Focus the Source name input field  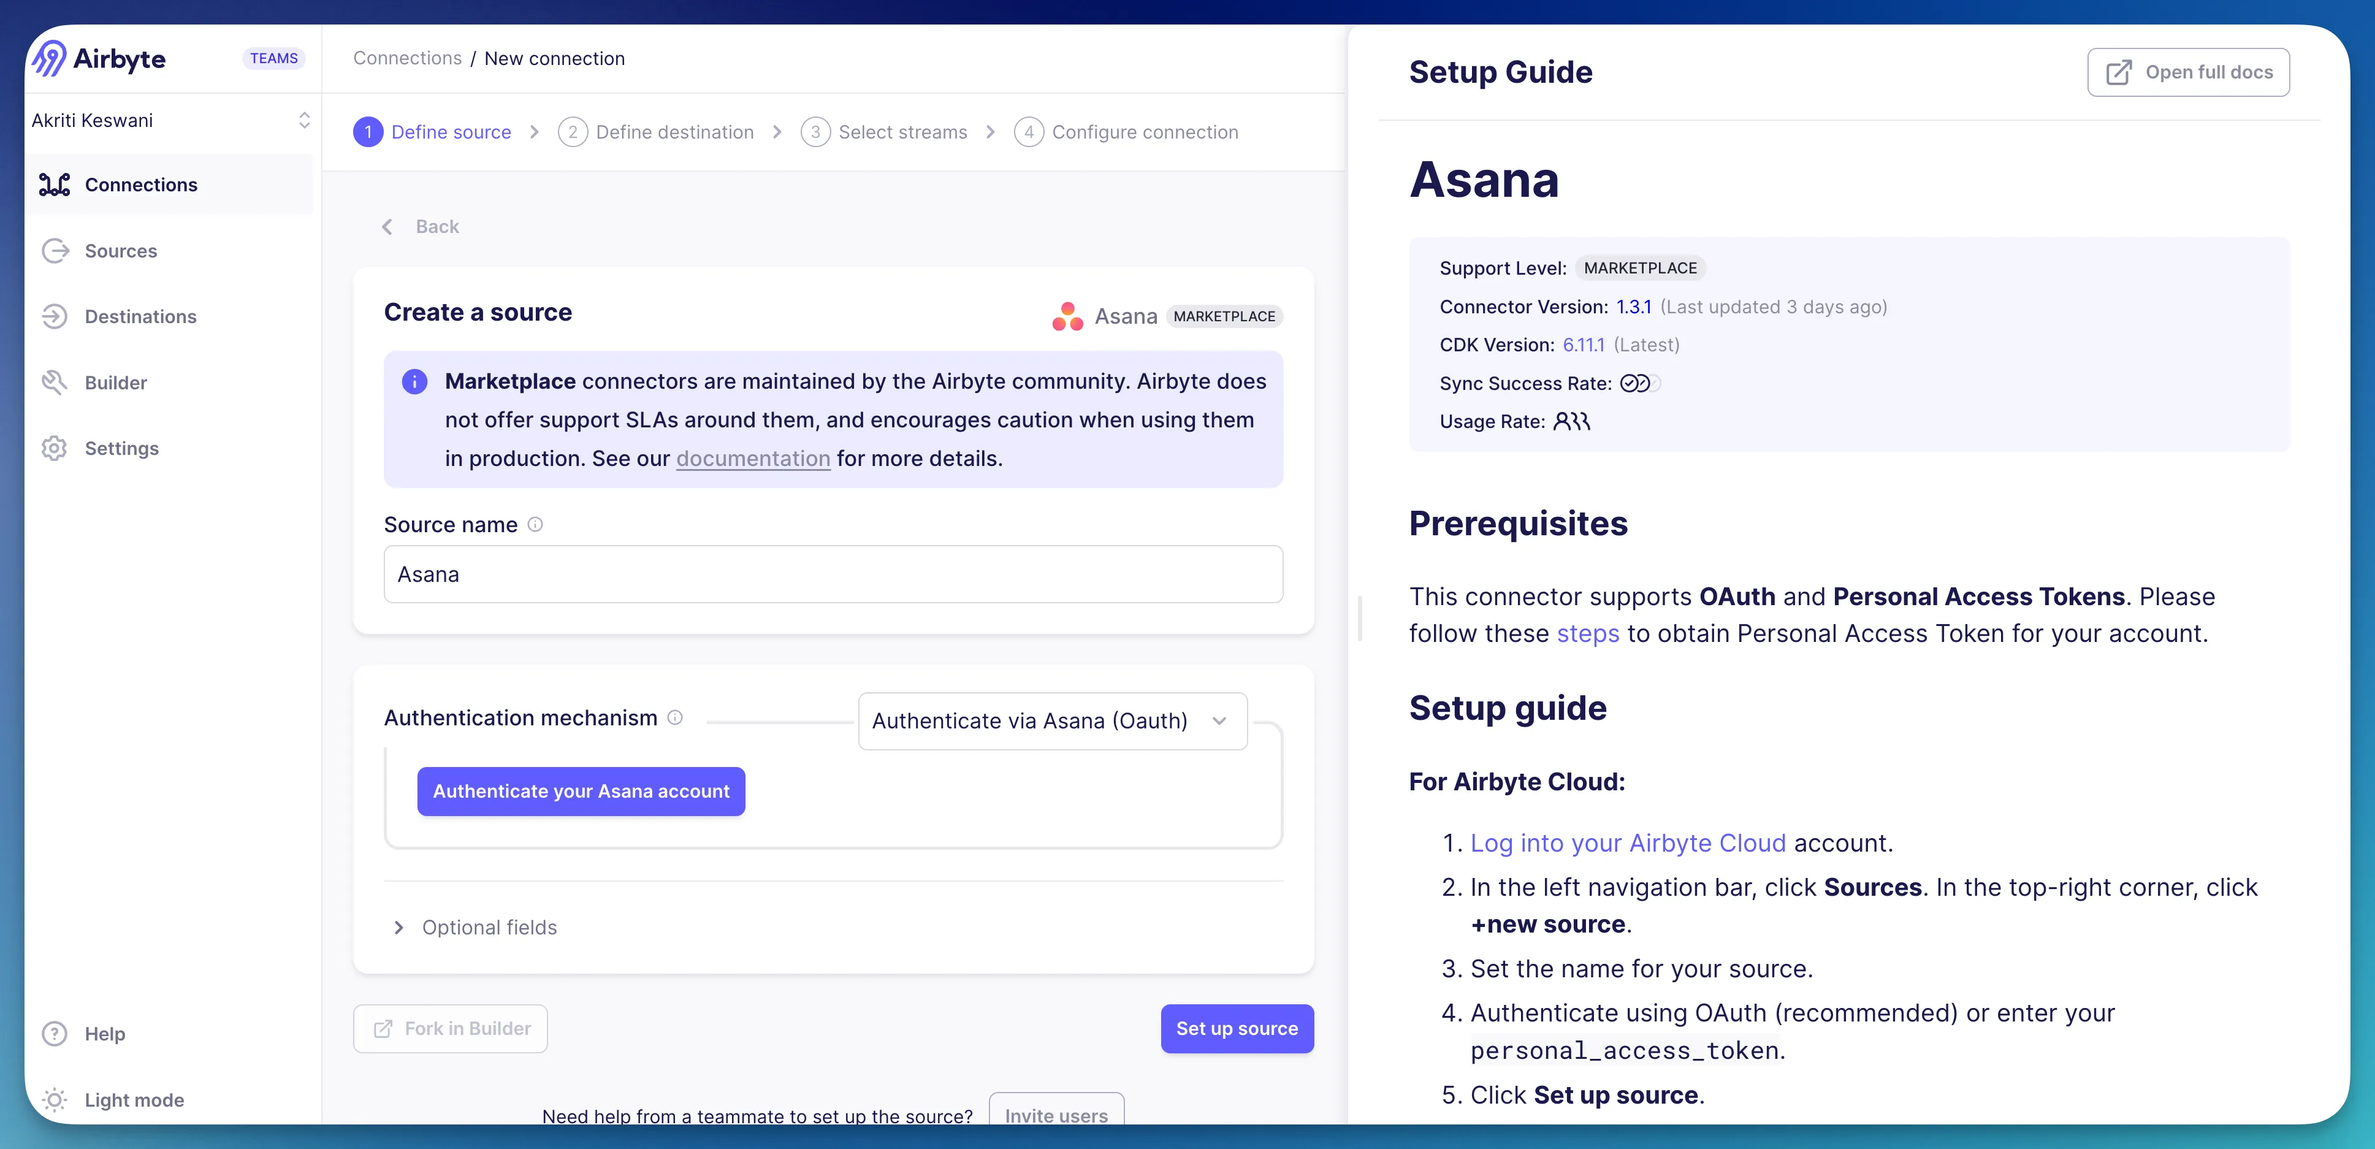click(x=833, y=574)
